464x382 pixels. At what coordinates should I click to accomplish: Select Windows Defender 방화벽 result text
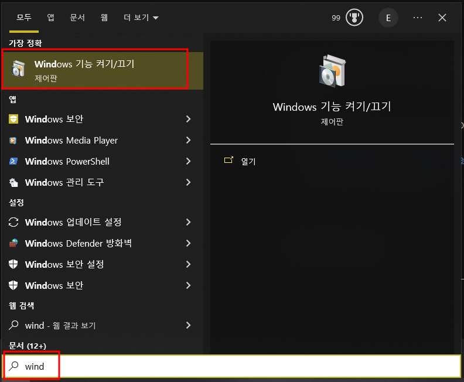pos(79,243)
